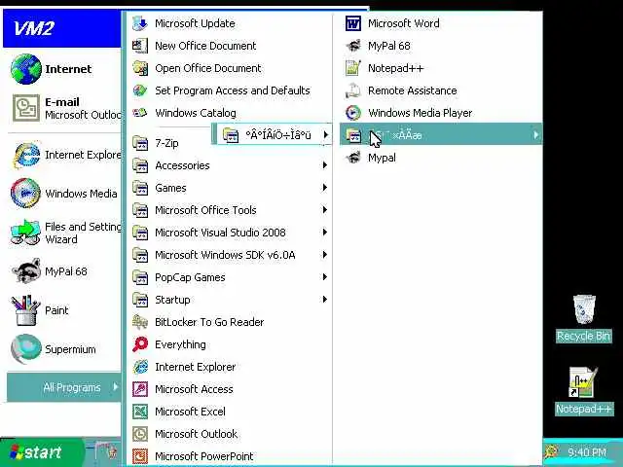Click the start button
The image size is (623, 467).
point(43,452)
